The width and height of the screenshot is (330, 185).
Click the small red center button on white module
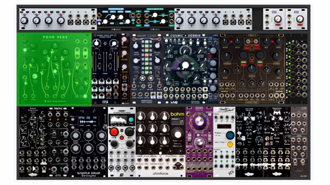point(122,138)
